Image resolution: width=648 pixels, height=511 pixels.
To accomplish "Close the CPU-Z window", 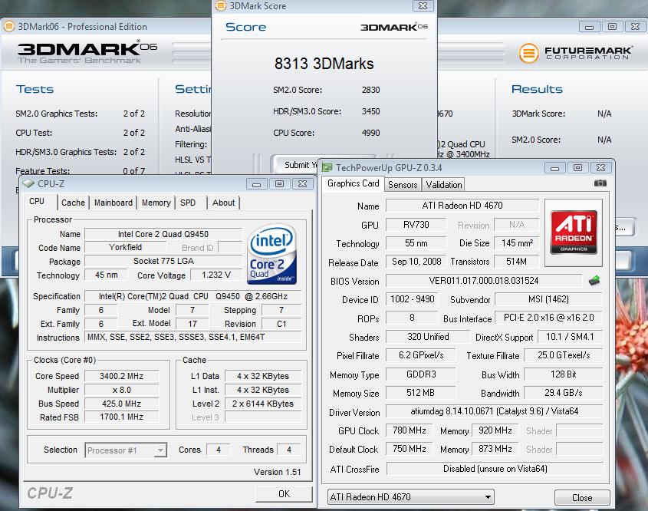I will (x=302, y=184).
